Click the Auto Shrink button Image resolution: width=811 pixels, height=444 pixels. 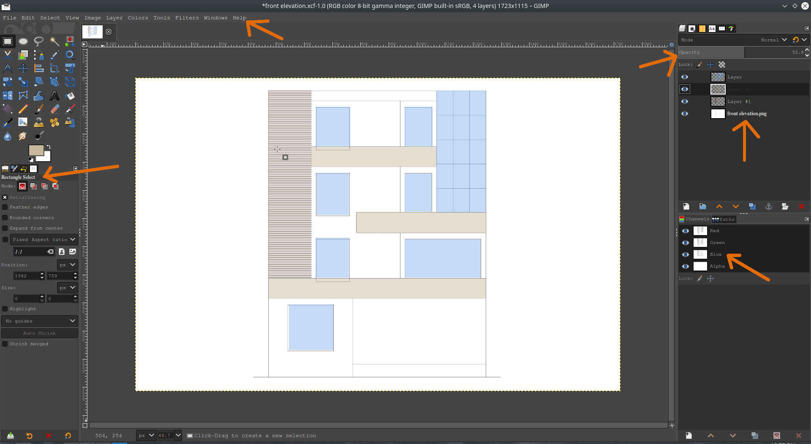(39, 333)
